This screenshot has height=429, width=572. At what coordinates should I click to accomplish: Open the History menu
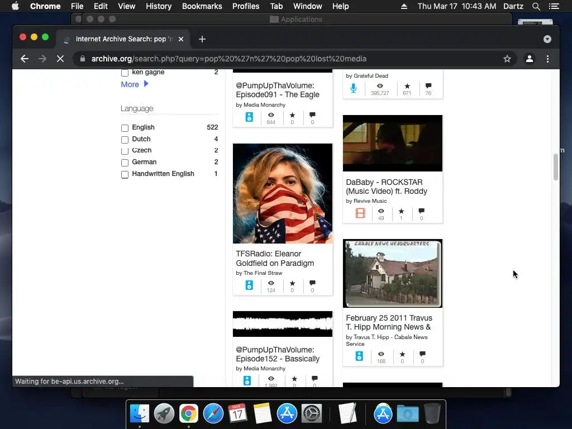pos(159,6)
